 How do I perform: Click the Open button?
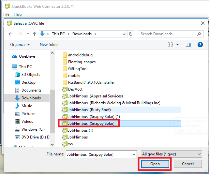click(155, 164)
